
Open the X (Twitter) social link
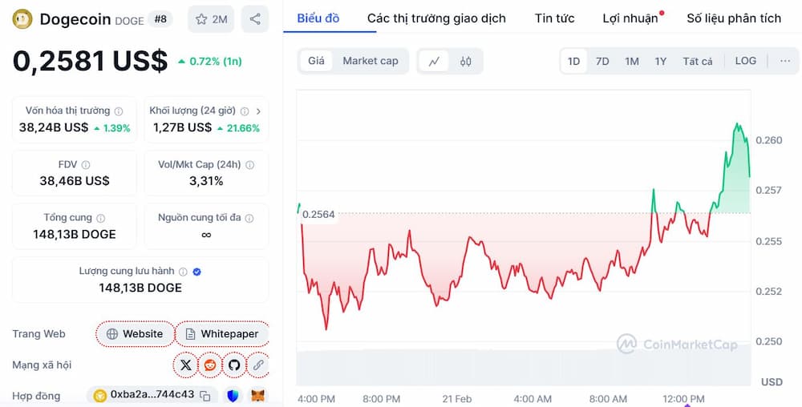186,365
